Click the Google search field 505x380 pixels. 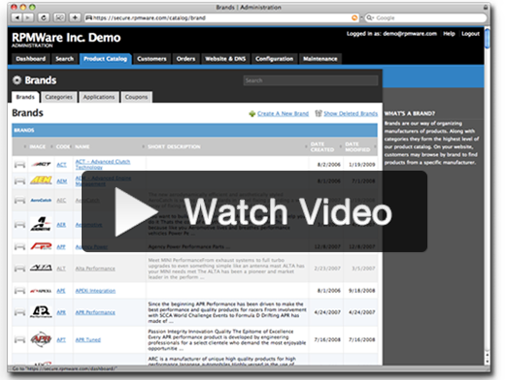[425, 17]
